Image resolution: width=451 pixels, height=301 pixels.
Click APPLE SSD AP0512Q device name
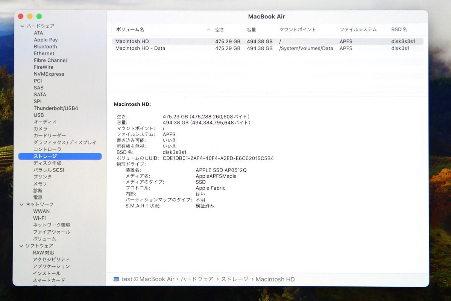[x=221, y=170]
